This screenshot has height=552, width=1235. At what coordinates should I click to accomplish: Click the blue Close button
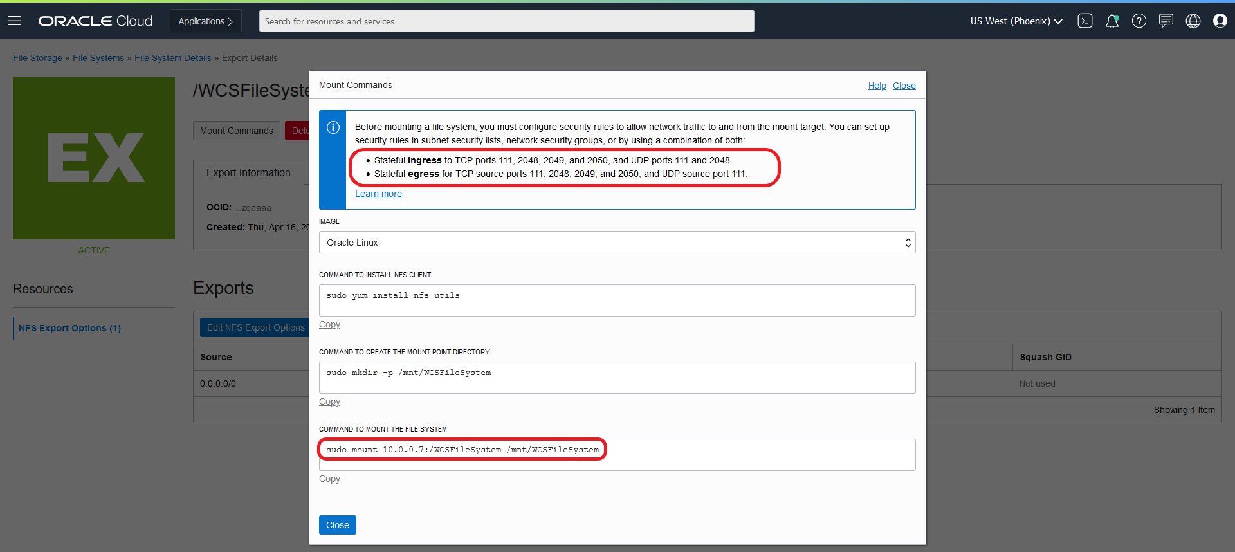[x=338, y=525]
